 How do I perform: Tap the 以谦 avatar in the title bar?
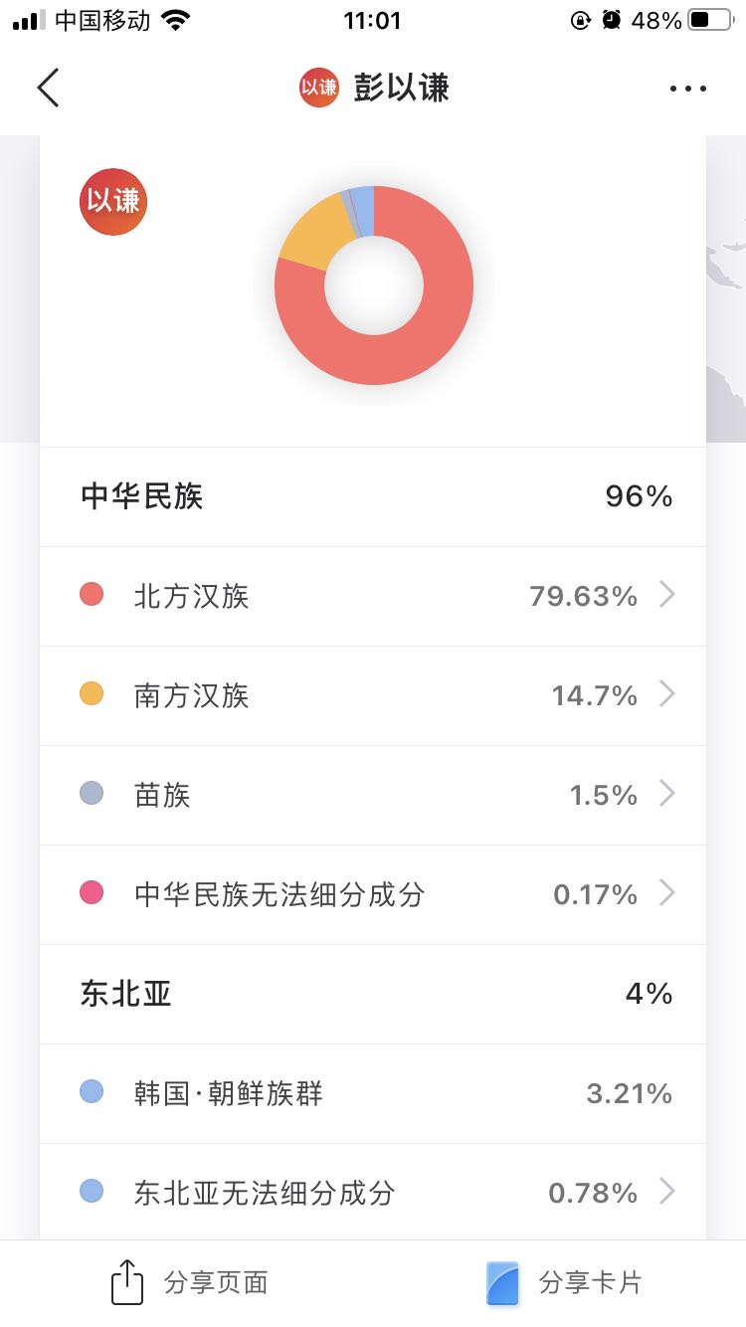coord(319,88)
